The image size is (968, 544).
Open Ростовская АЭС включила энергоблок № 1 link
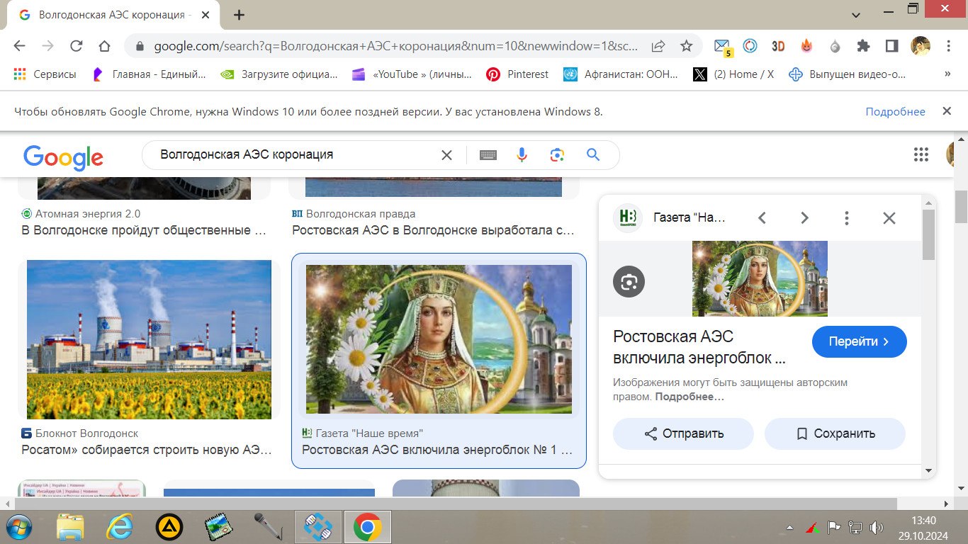click(x=437, y=450)
